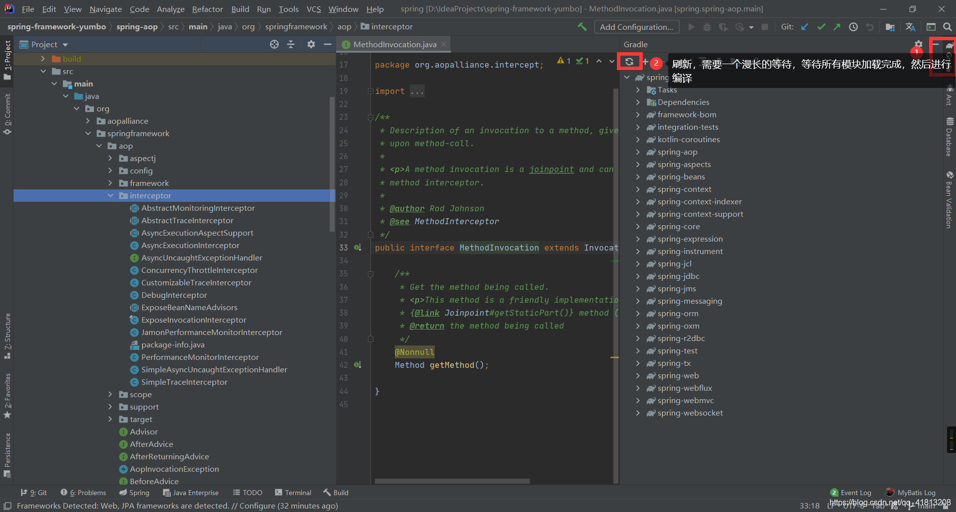Expand the aspectj package
The height and width of the screenshot is (512, 956).
click(110, 158)
